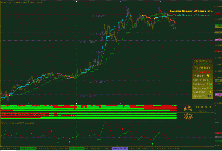Click the High to Low 174 row
Screen dimensions: 222x151
tap(202, 84)
